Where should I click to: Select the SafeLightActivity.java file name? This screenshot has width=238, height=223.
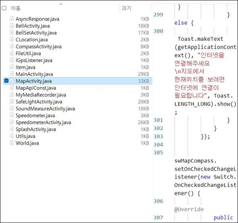pyautogui.click(x=39, y=102)
